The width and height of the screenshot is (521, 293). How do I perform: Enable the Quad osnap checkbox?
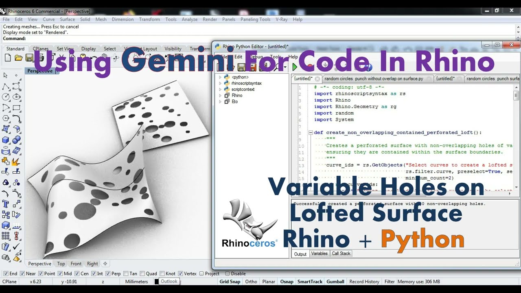142,273
